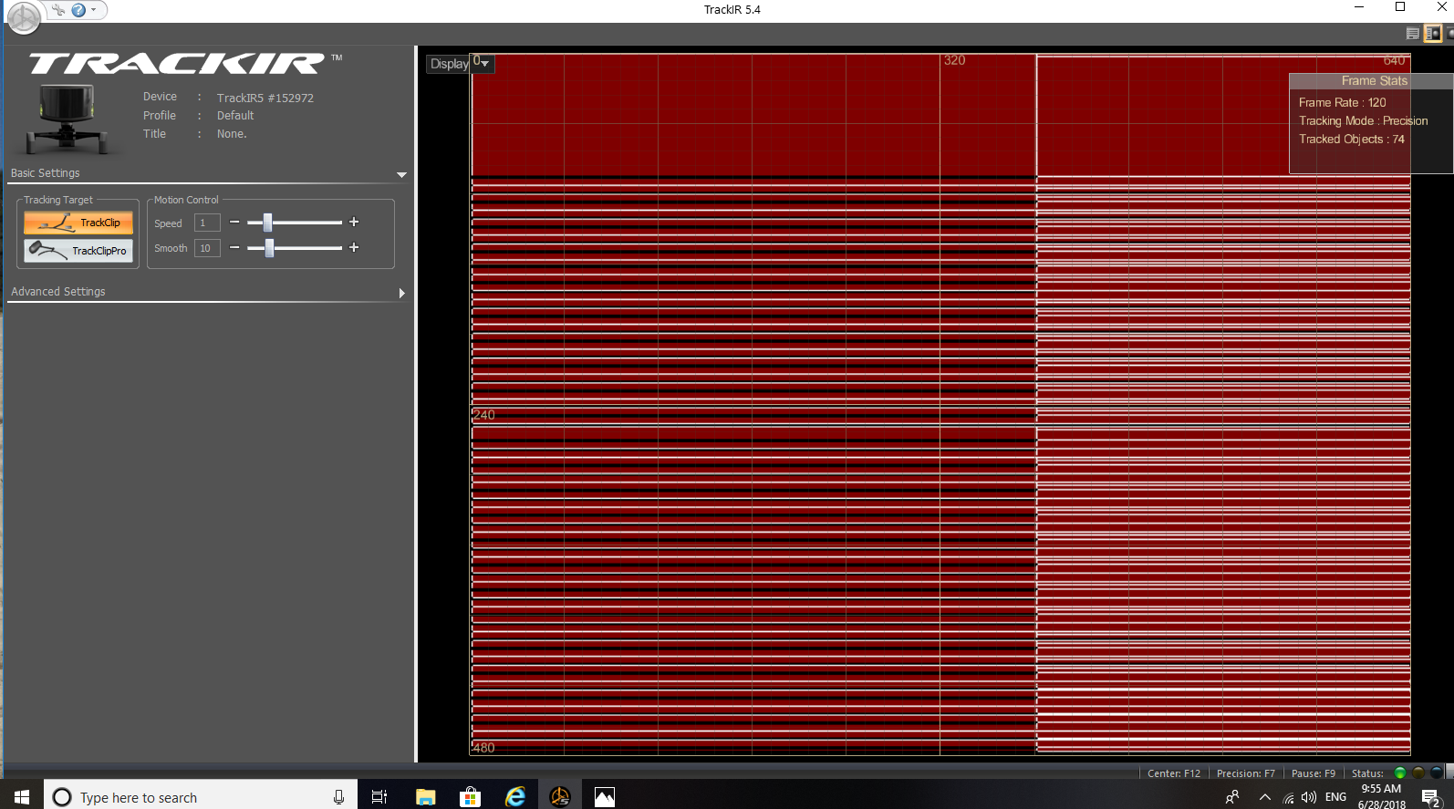Open the Photos app taskbar icon
Viewport: 1454px width, 809px height.
(x=605, y=797)
